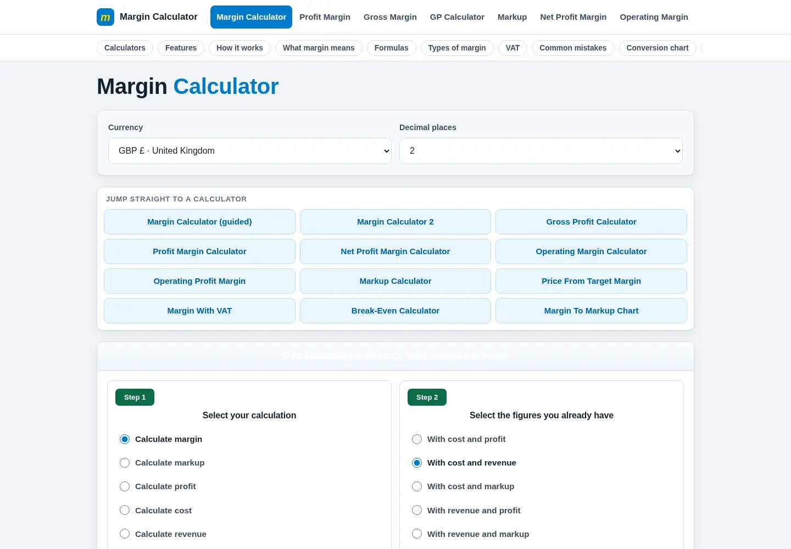
Task: Click the Margin Calculator logo icon
Action: click(105, 17)
